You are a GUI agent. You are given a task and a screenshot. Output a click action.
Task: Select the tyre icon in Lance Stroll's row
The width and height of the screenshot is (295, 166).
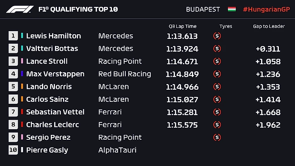click(217, 61)
